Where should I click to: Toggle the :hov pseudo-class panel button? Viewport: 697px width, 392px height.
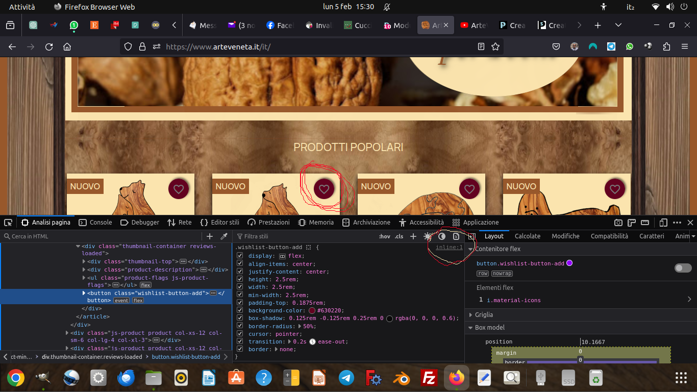(x=384, y=236)
